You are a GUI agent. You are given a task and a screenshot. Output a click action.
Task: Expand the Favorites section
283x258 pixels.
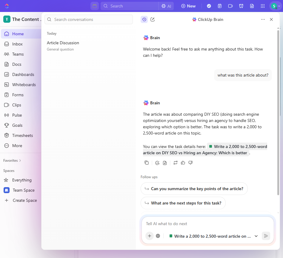click(x=12, y=161)
